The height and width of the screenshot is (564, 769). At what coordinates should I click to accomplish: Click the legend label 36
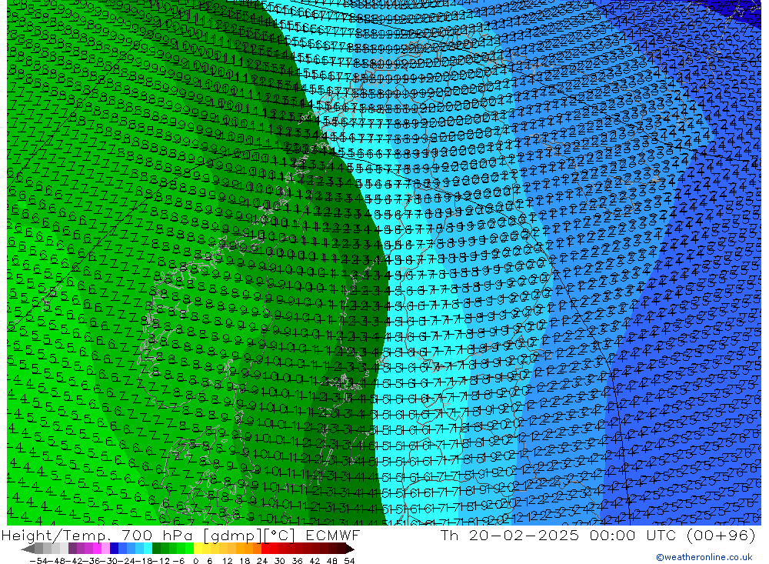click(x=297, y=561)
